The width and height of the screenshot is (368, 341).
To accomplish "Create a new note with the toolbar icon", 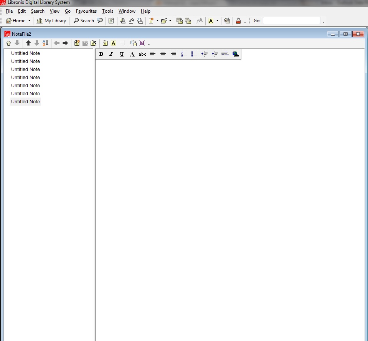I will pos(76,43).
